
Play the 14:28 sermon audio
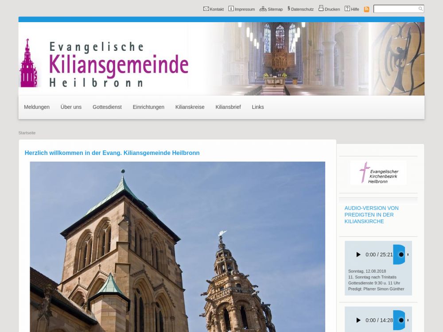(358, 320)
